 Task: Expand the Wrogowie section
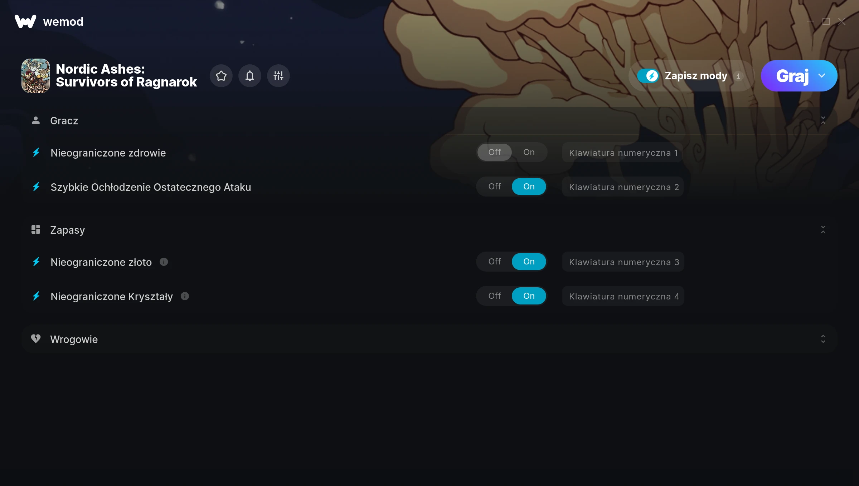click(x=823, y=339)
